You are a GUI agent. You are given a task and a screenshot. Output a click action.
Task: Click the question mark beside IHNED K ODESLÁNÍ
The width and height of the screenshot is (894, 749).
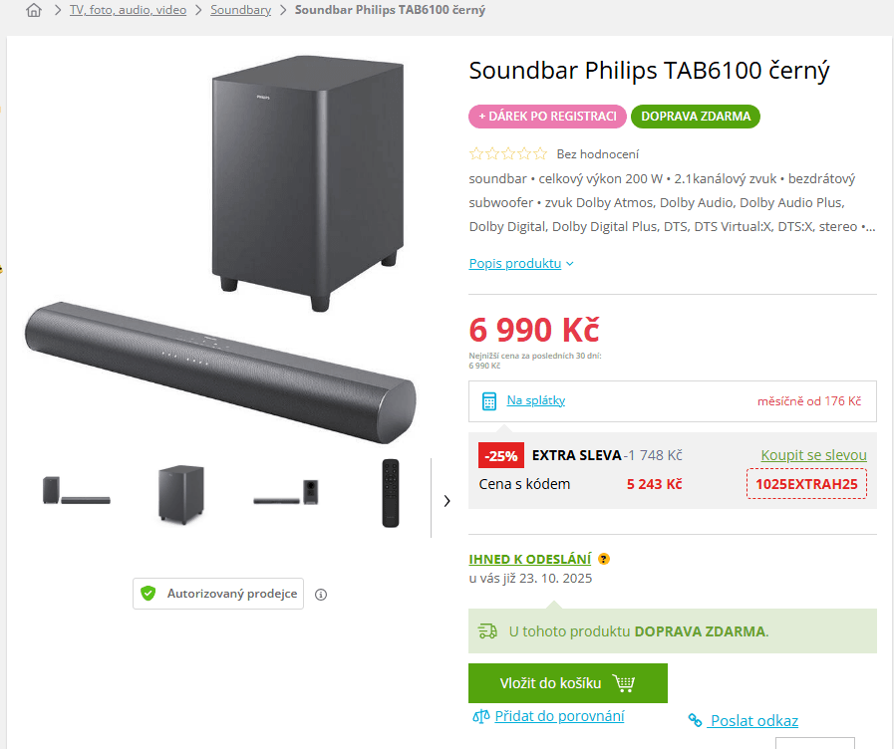(603, 559)
